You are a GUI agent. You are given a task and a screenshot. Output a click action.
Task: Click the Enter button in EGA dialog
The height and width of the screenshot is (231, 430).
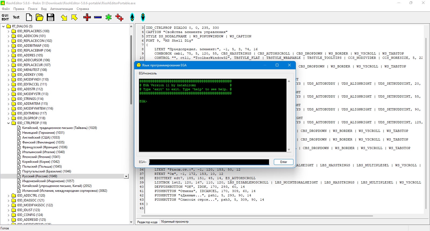(x=284, y=162)
